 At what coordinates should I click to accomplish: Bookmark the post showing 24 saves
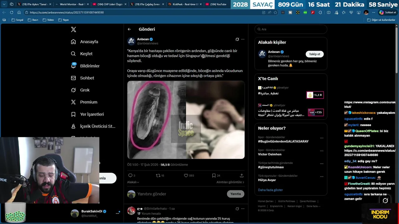click(x=216, y=175)
